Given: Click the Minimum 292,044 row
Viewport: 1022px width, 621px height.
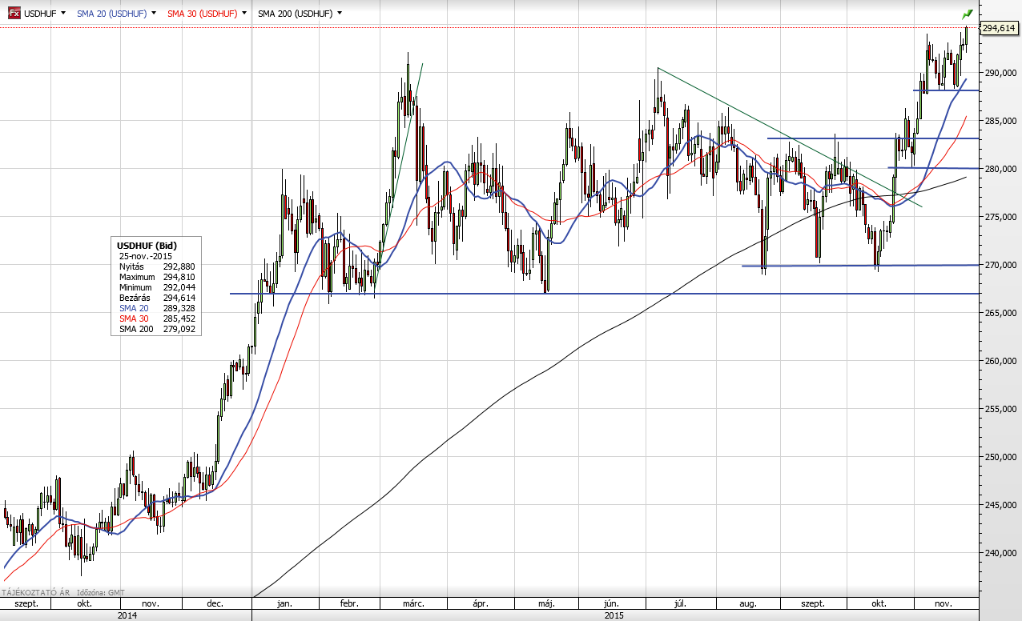Looking at the screenshot, I should click(157, 286).
